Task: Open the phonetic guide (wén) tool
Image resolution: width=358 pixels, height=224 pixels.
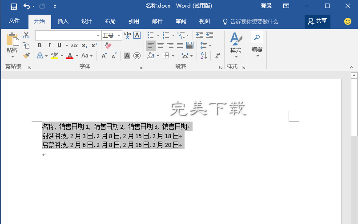Action: 127,35
